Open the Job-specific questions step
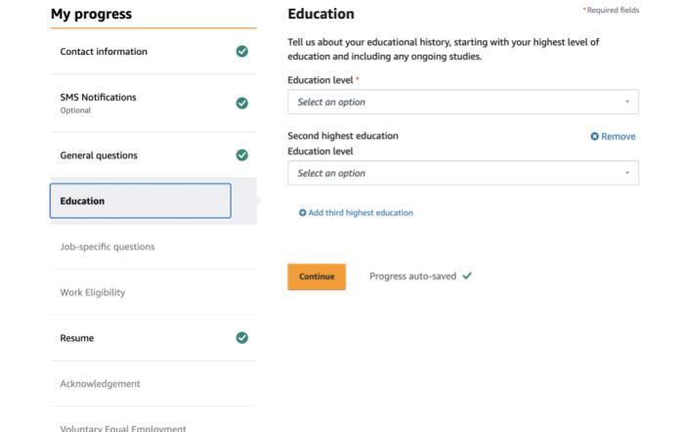Screen dimensions: 684x432 (x=106, y=247)
